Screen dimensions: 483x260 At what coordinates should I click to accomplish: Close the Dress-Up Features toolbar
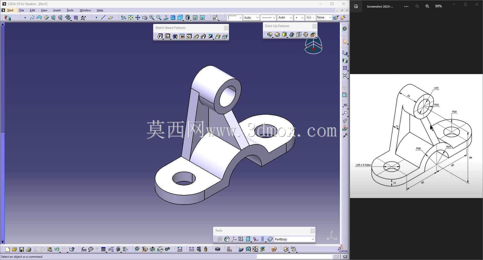[x=314, y=26]
